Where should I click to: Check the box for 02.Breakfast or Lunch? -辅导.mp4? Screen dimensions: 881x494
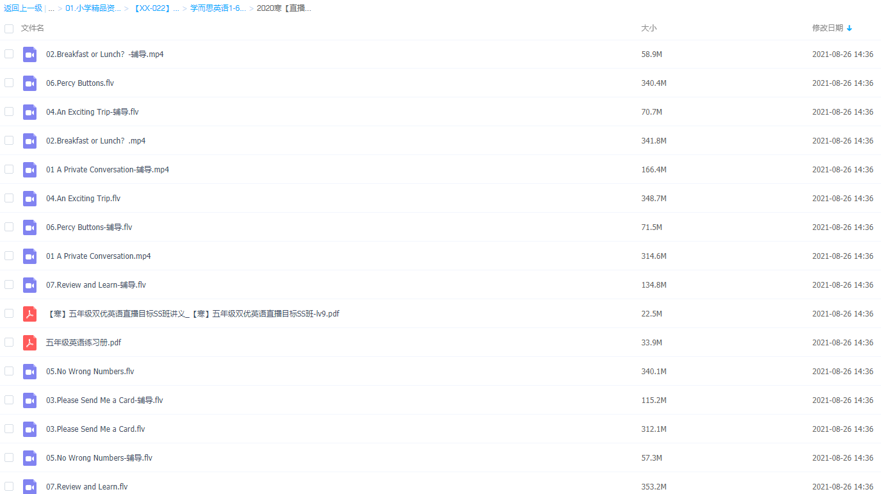[x=9, y=54]
